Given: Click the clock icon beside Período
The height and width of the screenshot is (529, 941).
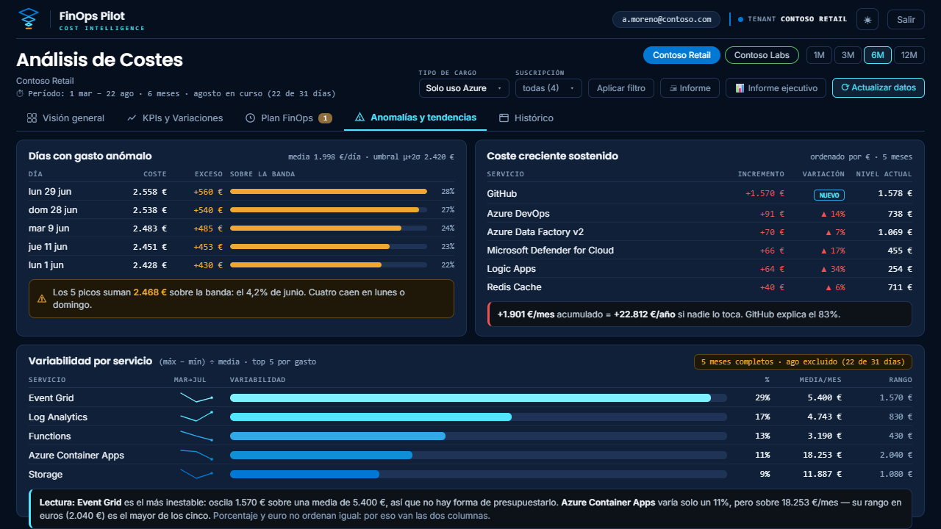Looking at the screenshot, I should coord(20,94).
